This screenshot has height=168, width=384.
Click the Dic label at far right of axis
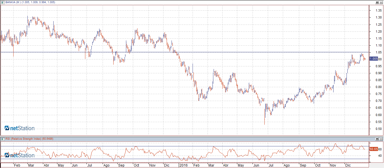pyautogui.click(x=348, y=165)
